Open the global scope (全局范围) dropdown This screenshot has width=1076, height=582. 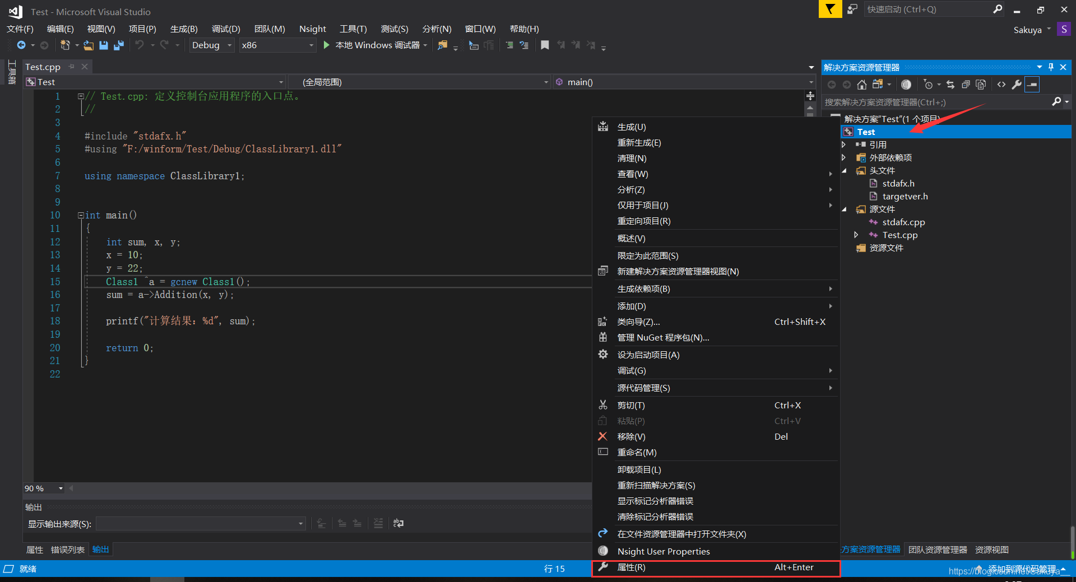(420, 82)
